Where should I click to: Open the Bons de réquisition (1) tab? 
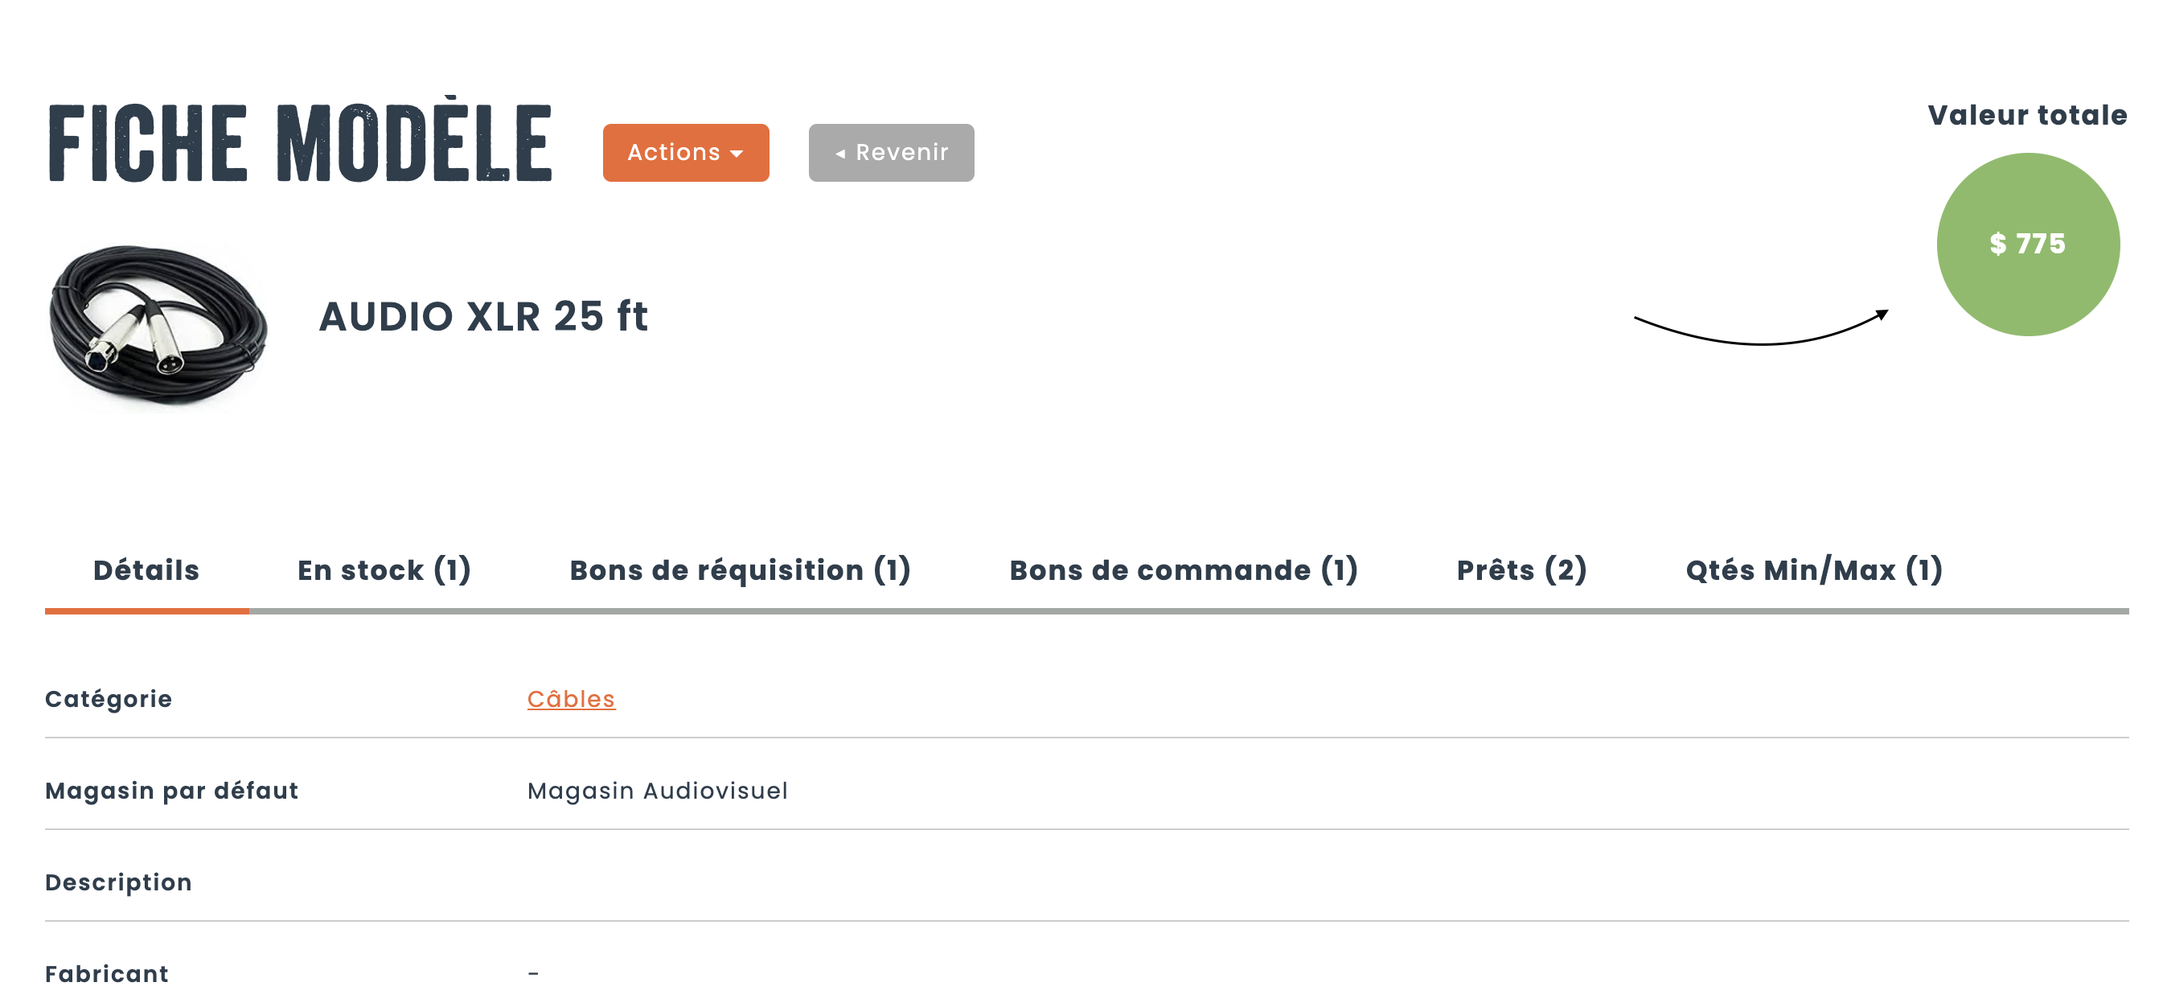[x=740, y=570]
